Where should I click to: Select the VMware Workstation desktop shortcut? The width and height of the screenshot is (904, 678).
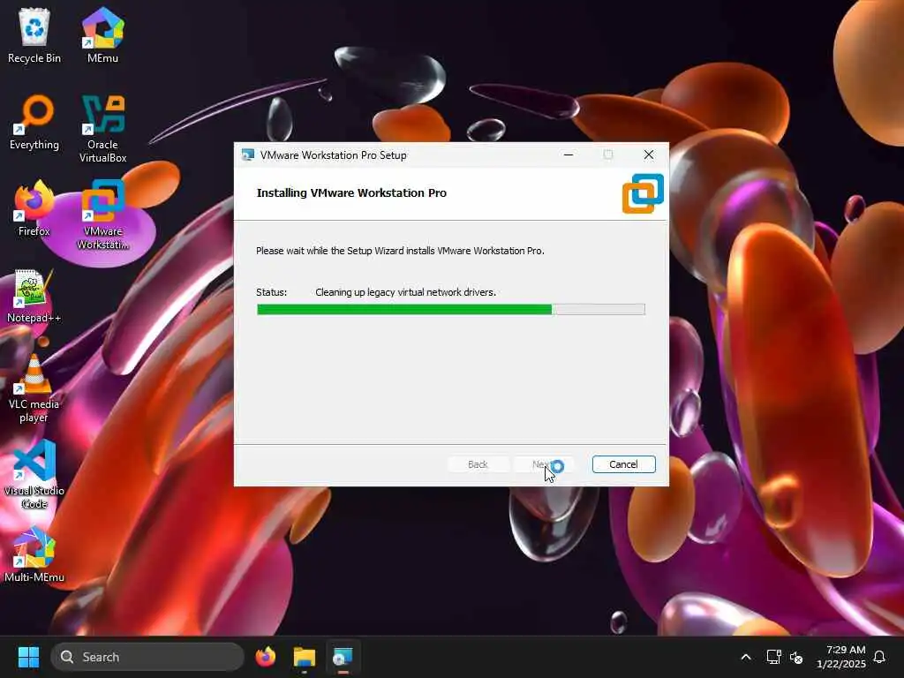102,215
